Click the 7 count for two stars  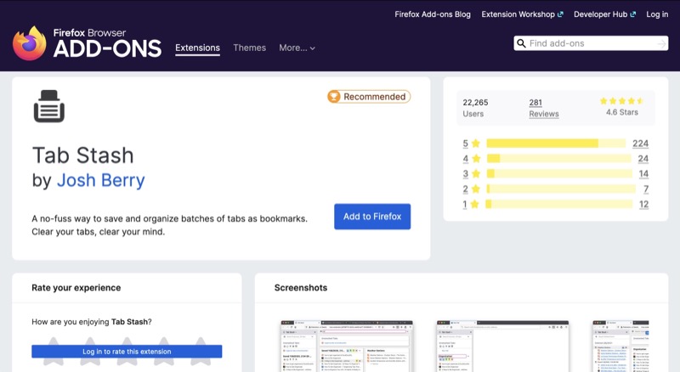click(646, 189)
